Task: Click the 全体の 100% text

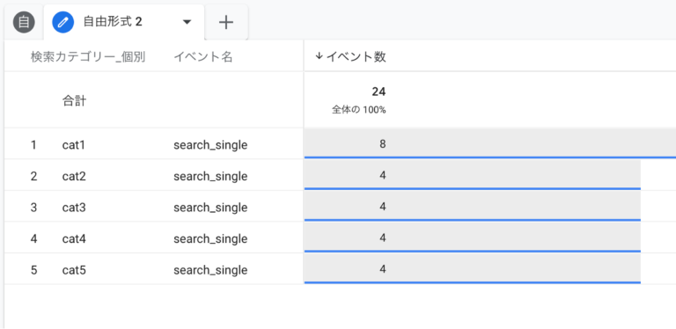Action: coord(359,110)
